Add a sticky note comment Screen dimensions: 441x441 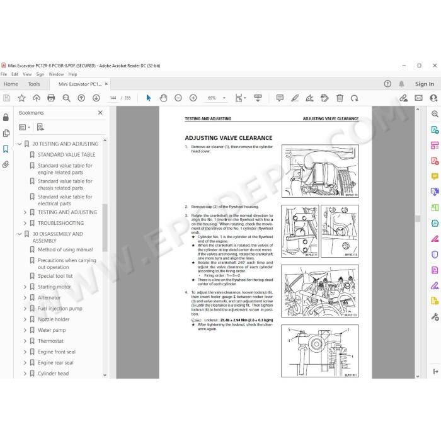click(280, 98)
